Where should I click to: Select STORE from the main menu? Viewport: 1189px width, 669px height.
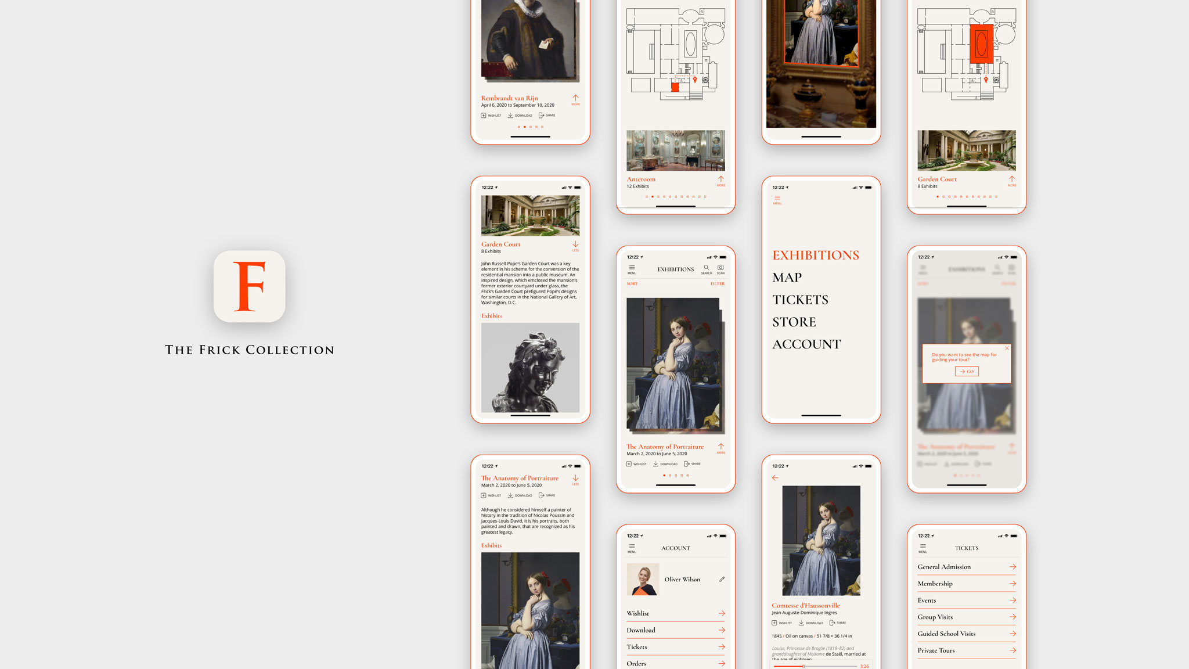pyautogui.click(x=794, y=321)
